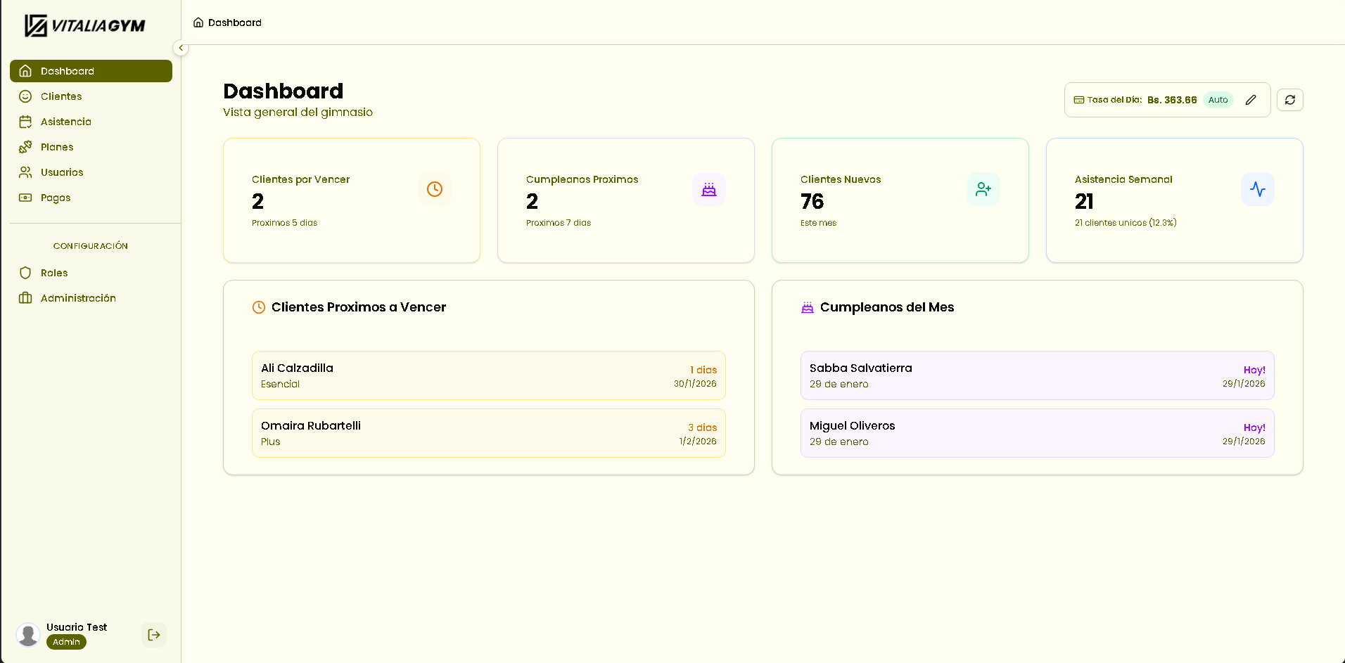Click the Usuarios people icon

[25, 172]
